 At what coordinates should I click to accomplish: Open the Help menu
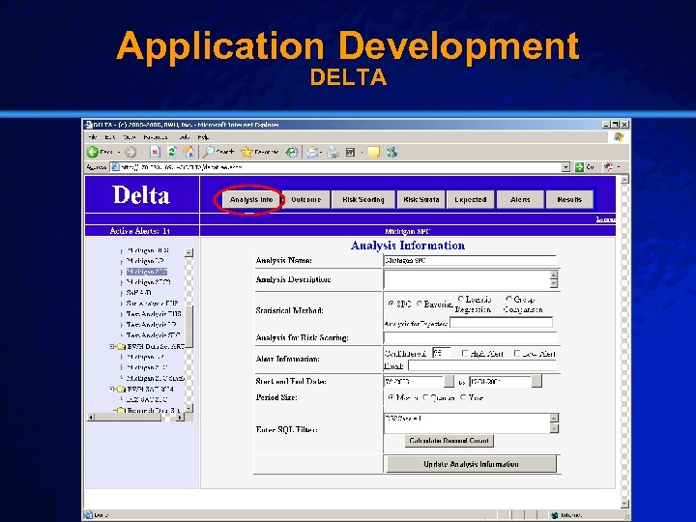tap(203, 137)
